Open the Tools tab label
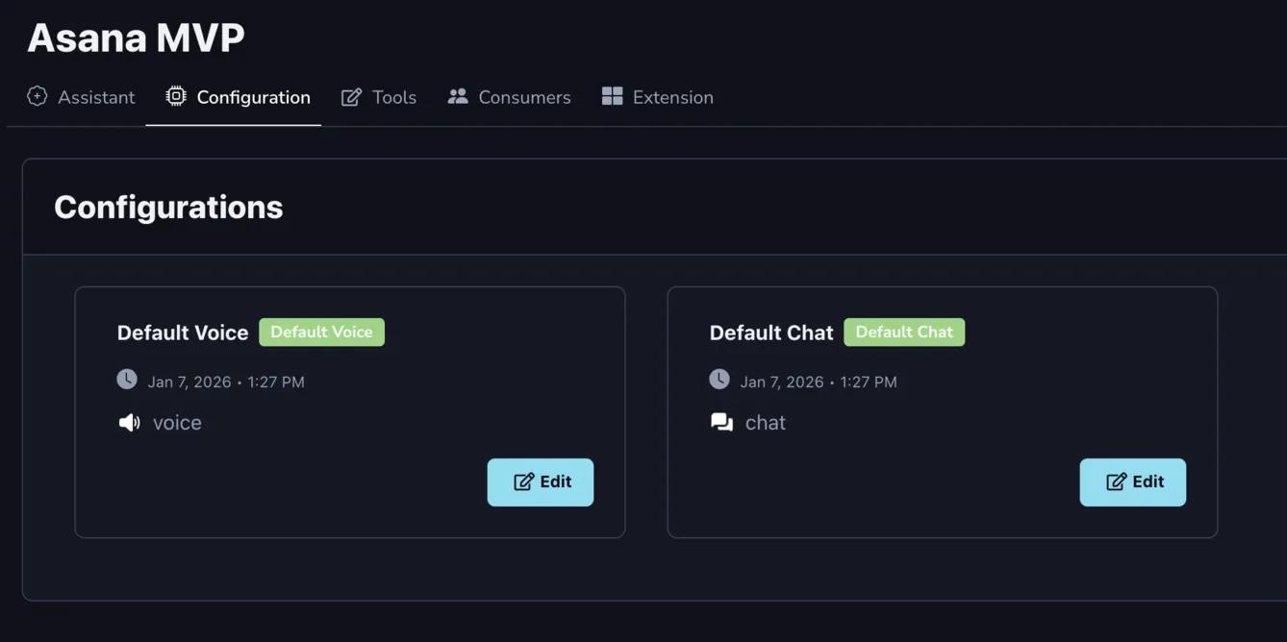Viewport: 1287px width, 642px height. point(394,97)
